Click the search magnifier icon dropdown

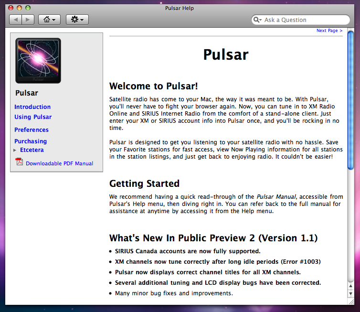point(258,20)
